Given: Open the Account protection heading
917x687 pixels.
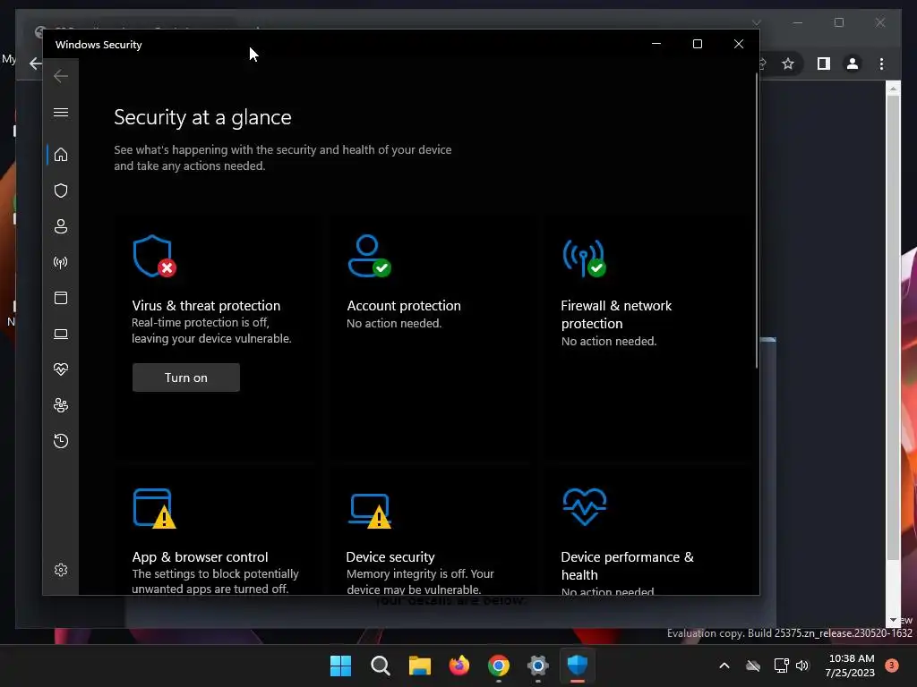Looking at the screenshot, I should coord(404,306).
